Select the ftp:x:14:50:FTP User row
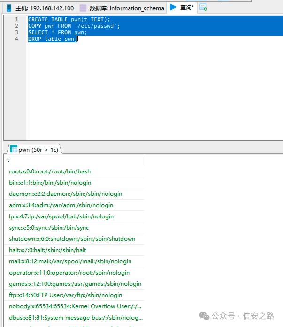Image resolution: width=283 pixels, height=327 pixels. (x=74, y=295)
